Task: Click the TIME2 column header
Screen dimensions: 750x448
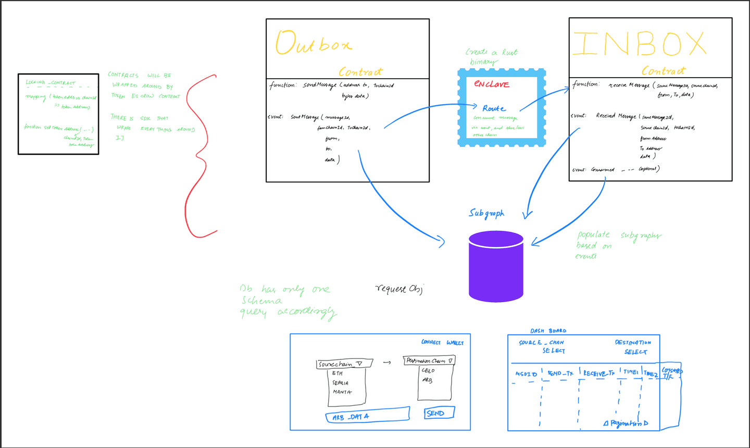Action: (651, 374)
